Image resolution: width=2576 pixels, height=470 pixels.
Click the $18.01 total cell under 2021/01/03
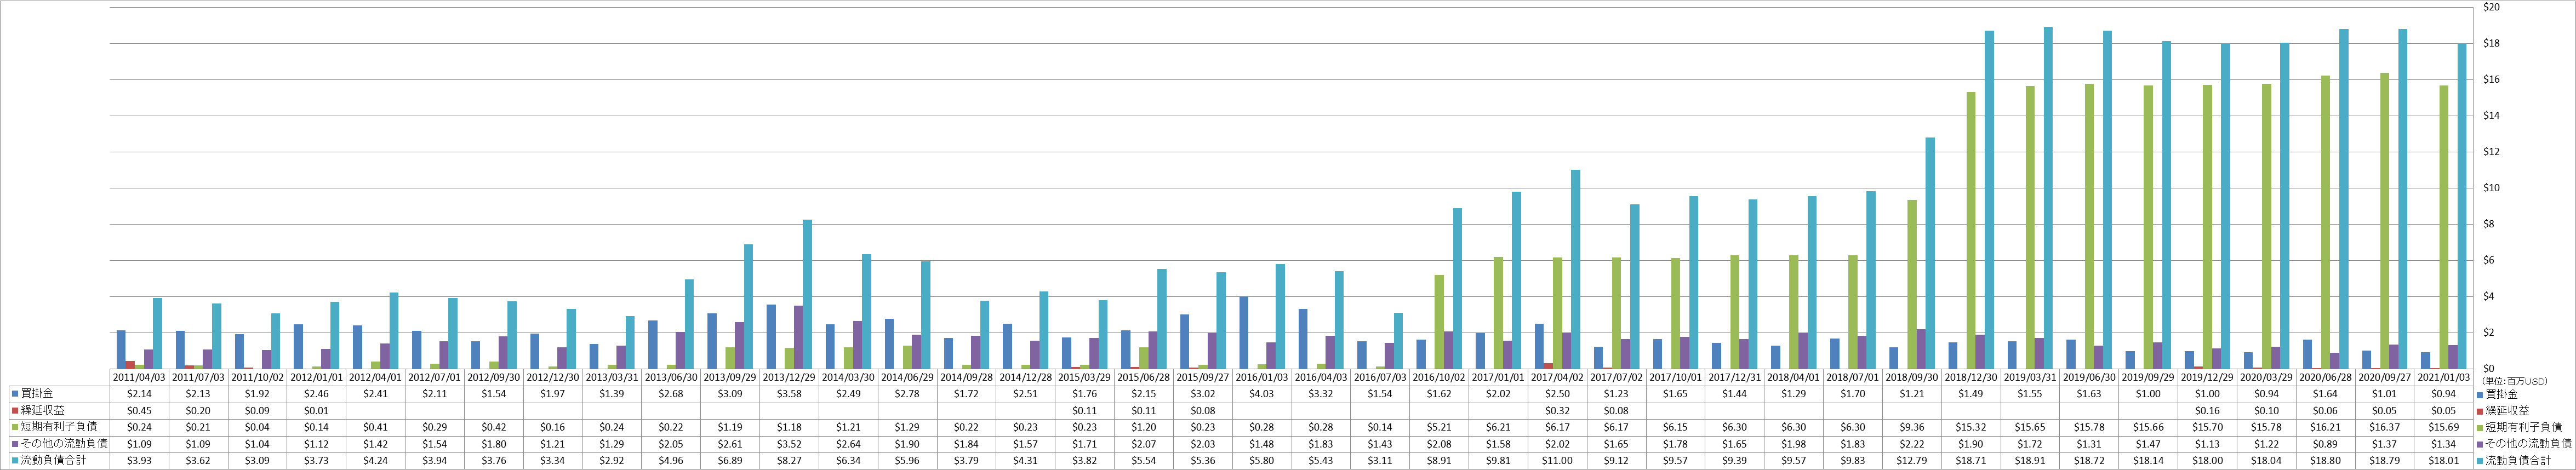tap(2444, 460)
